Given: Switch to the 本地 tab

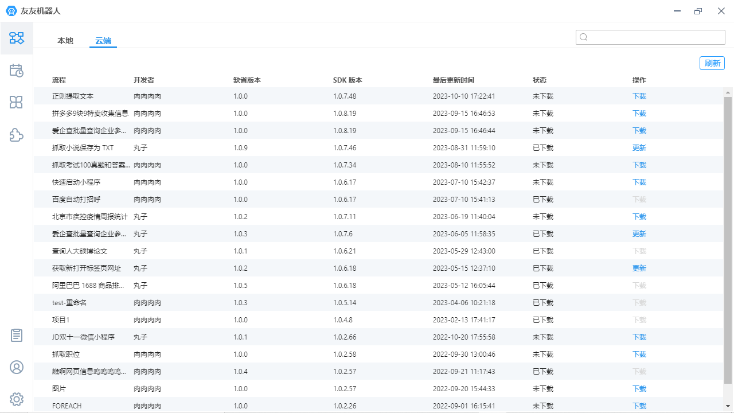Looking at the screenshot, I should pyautogui.click(x=65, y=41).
